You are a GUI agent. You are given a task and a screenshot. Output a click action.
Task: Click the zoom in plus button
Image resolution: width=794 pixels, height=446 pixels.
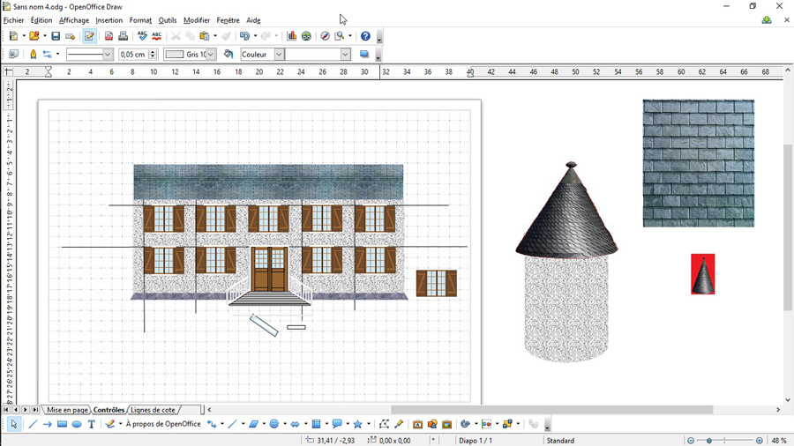[760, 440]
